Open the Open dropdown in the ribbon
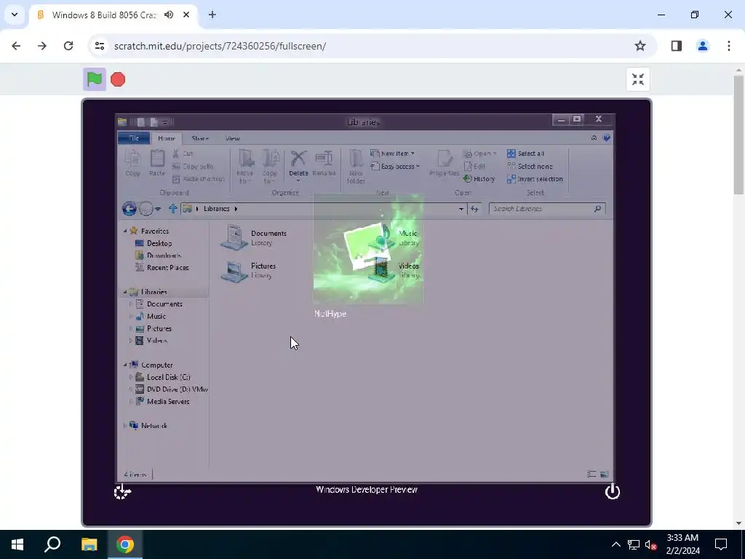Image resolution: width=745 pixels, height=559 pixels. [x=480, y=154]
